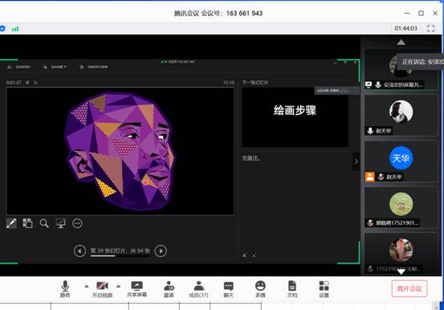Image resolution: width=444 pixels, height=310 pixels.
Task: Expand the video options arrow beside camera
Action: click(x=118, y=287)
